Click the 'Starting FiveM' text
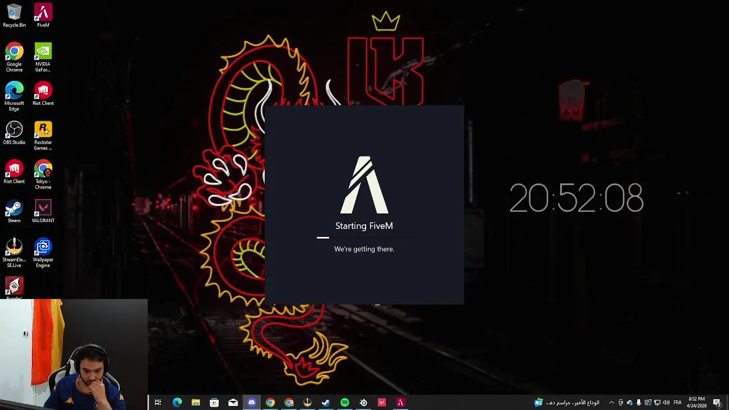The image size is (729, 410). pyautogui.click(x=364, y=226)
